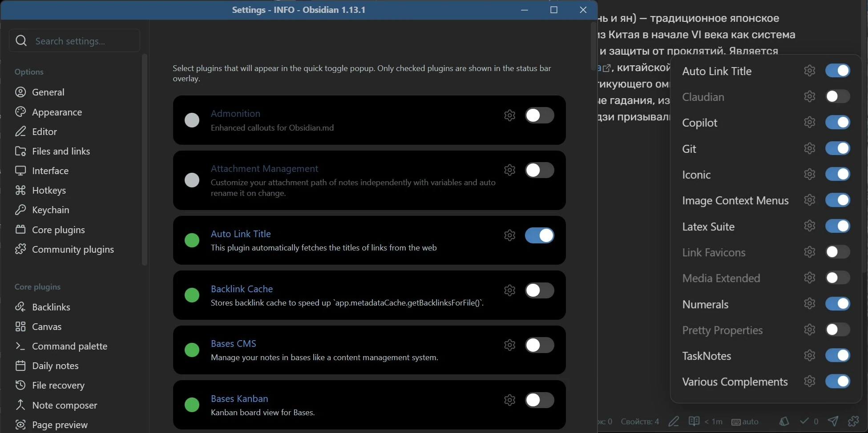Click the Backlink Cache name link

click(242, 289)
